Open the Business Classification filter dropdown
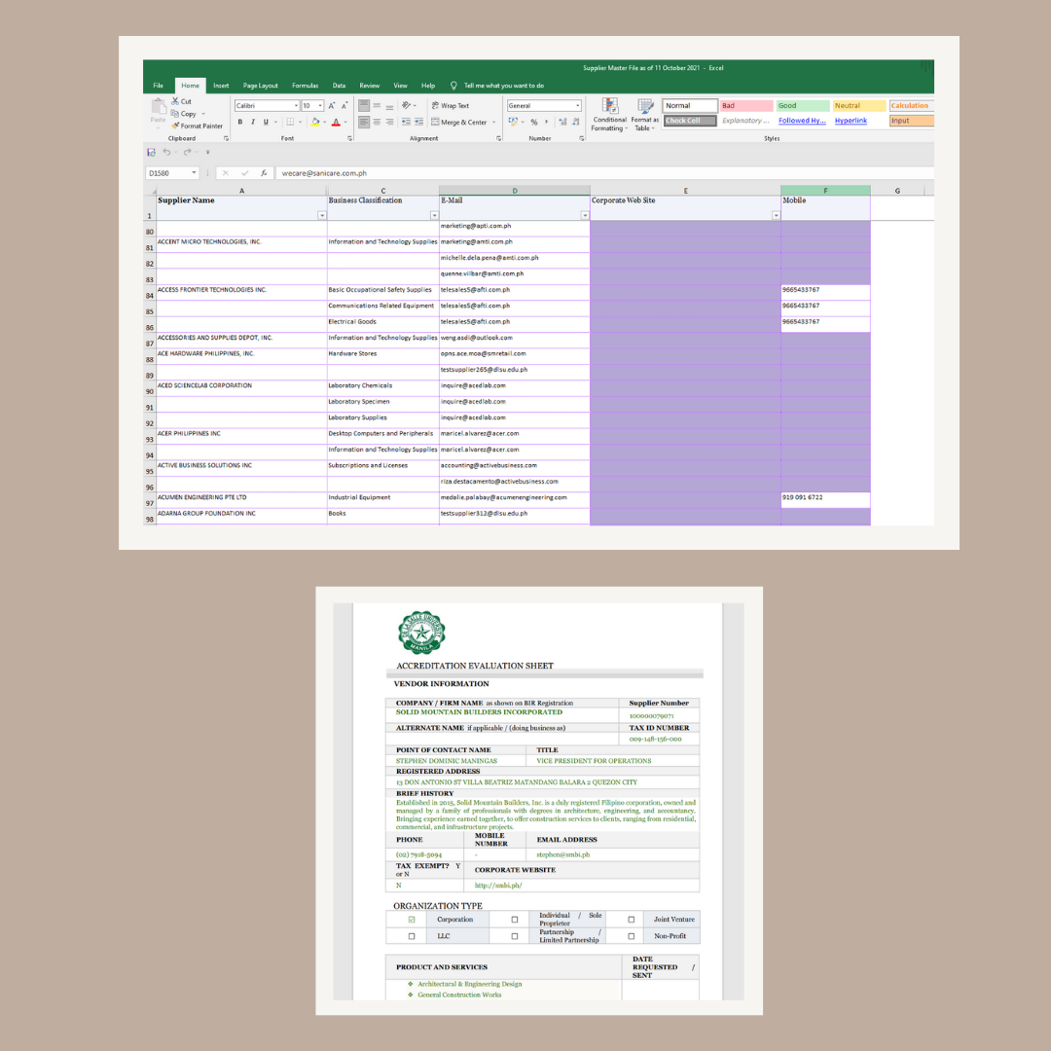Screen dimensions: 1051x1051 pos(434,215)
